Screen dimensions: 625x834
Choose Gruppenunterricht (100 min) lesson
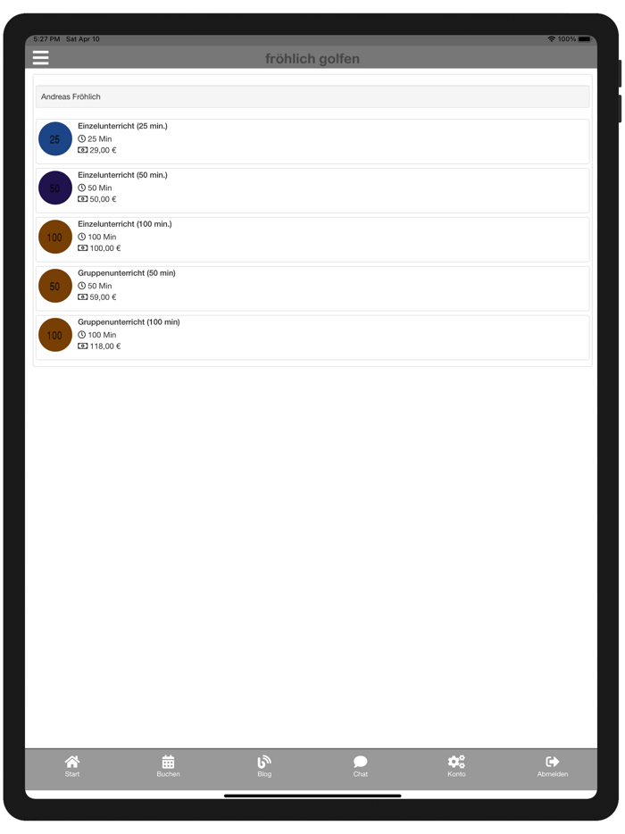(312, 338)
